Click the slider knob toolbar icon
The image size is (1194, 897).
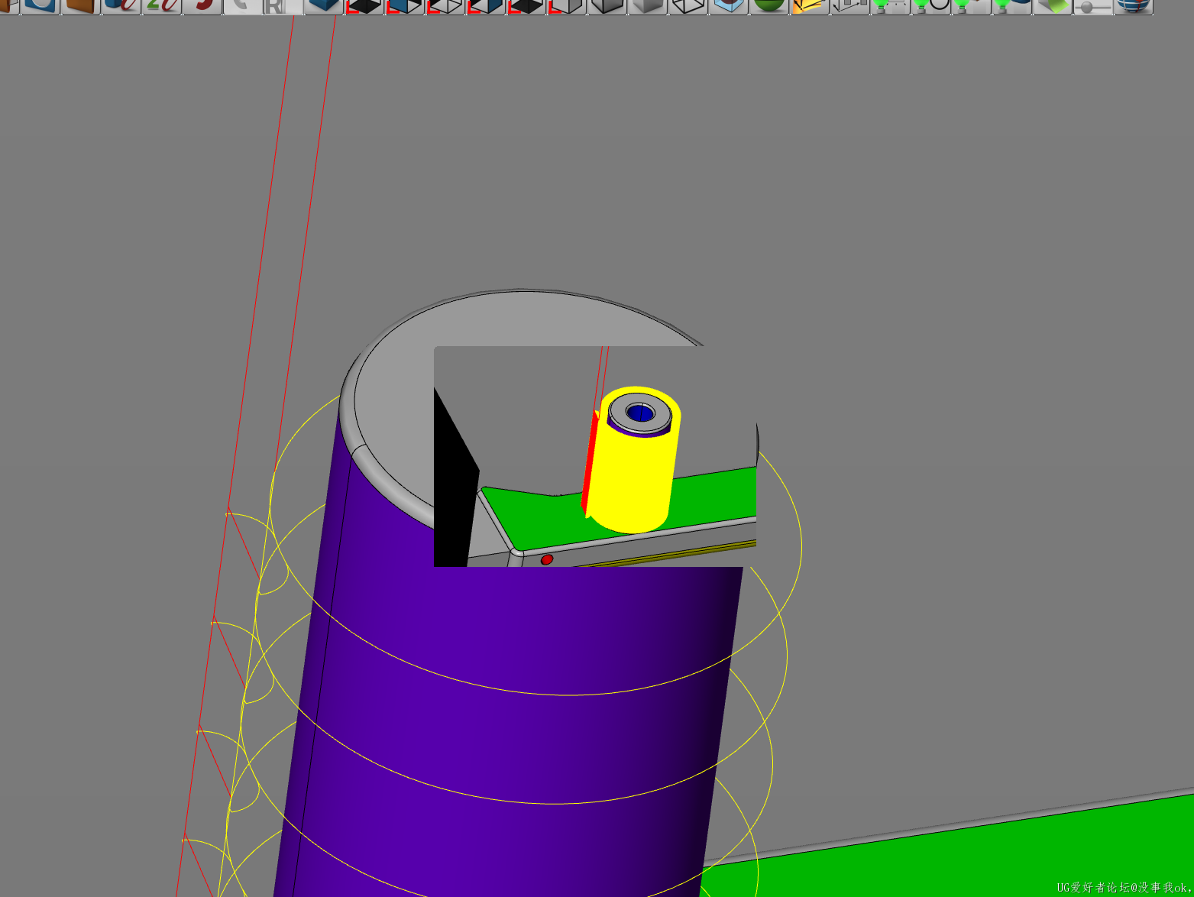click(1092, 6)
